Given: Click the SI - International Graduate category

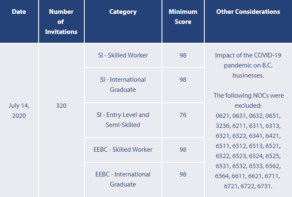Looking at the screenshot, I should (123, 84).
